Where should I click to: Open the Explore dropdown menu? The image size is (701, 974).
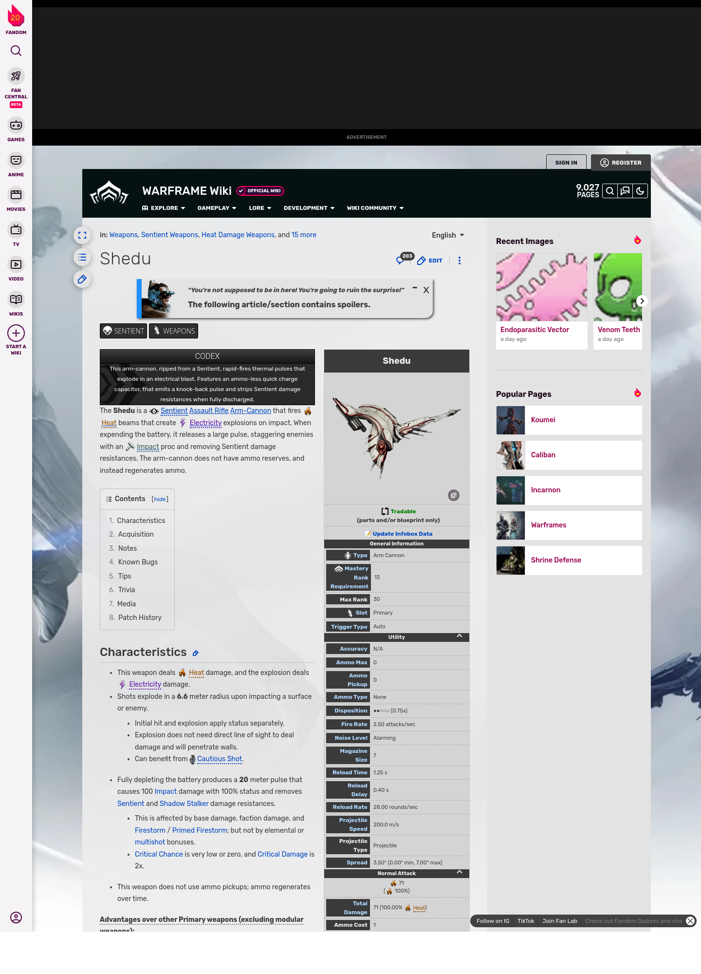[164, 208]
